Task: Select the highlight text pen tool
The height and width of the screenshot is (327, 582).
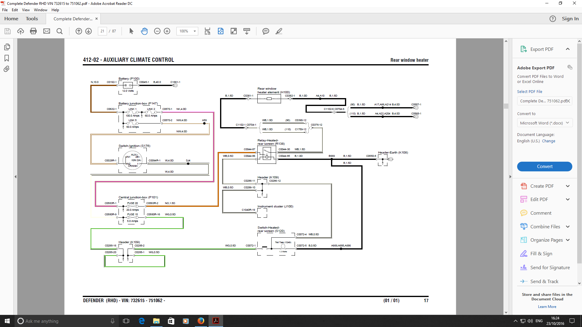Action: point(279,31)
